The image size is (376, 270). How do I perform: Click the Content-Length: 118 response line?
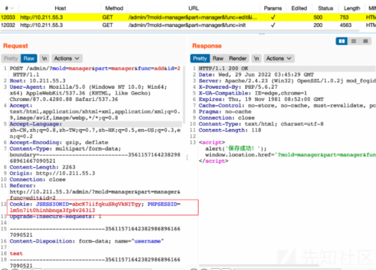coord(229,130)
